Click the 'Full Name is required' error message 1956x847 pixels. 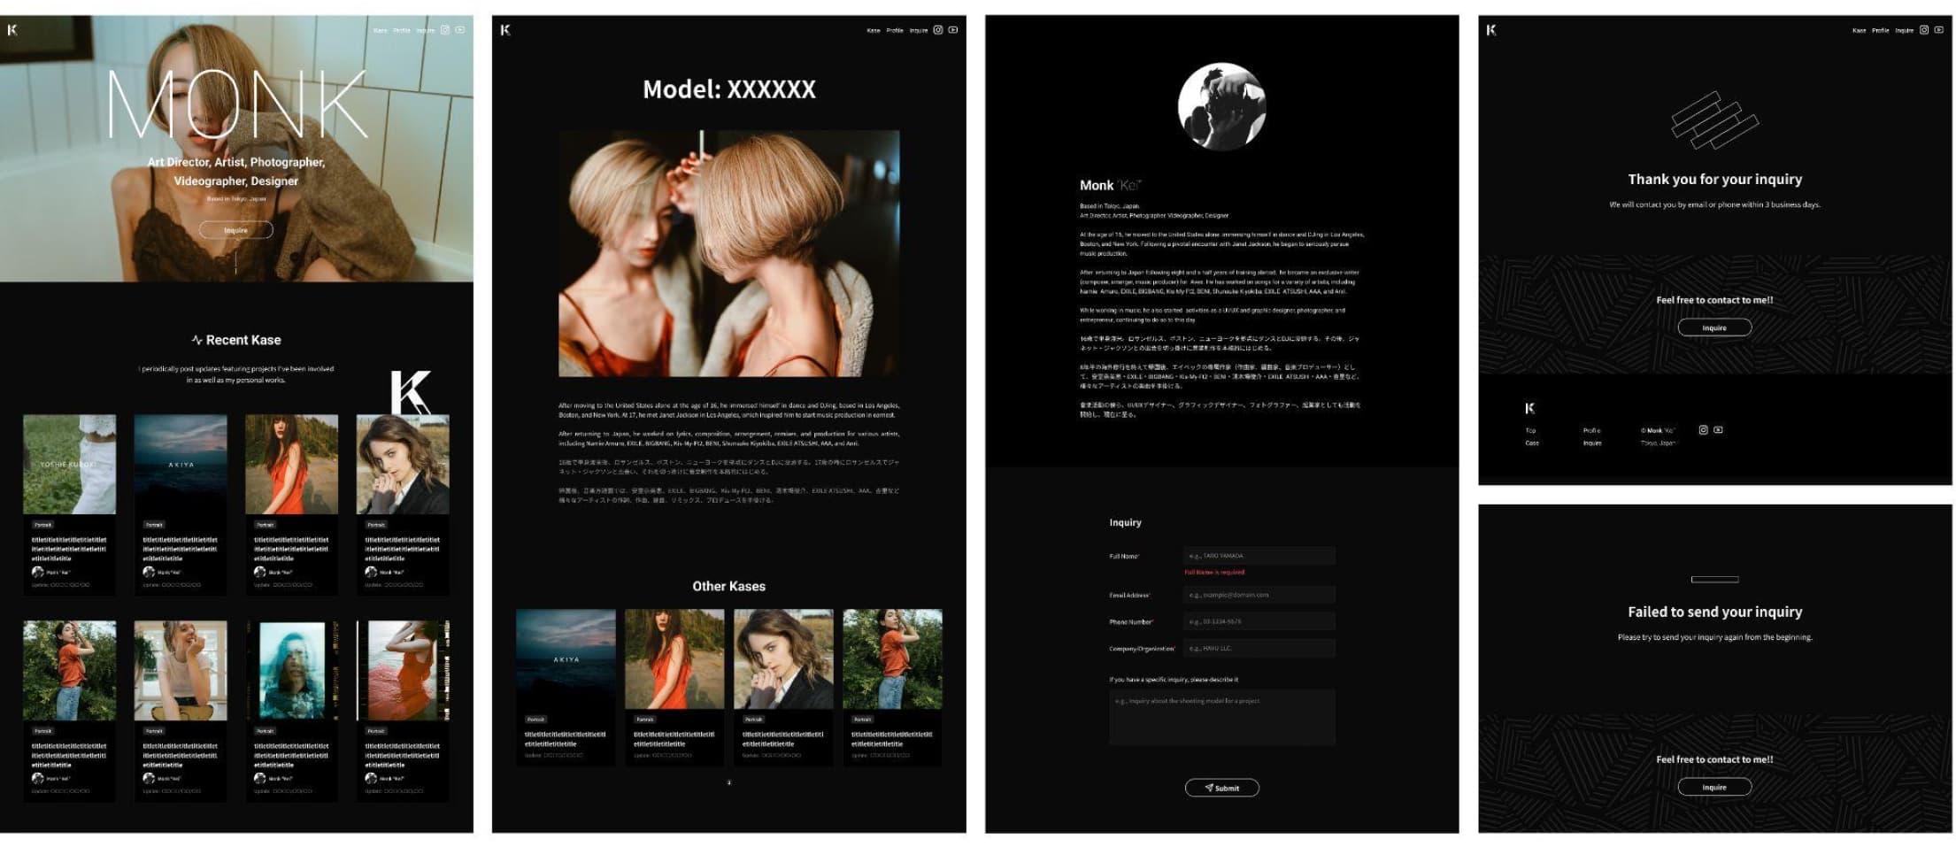[1214, 573]
